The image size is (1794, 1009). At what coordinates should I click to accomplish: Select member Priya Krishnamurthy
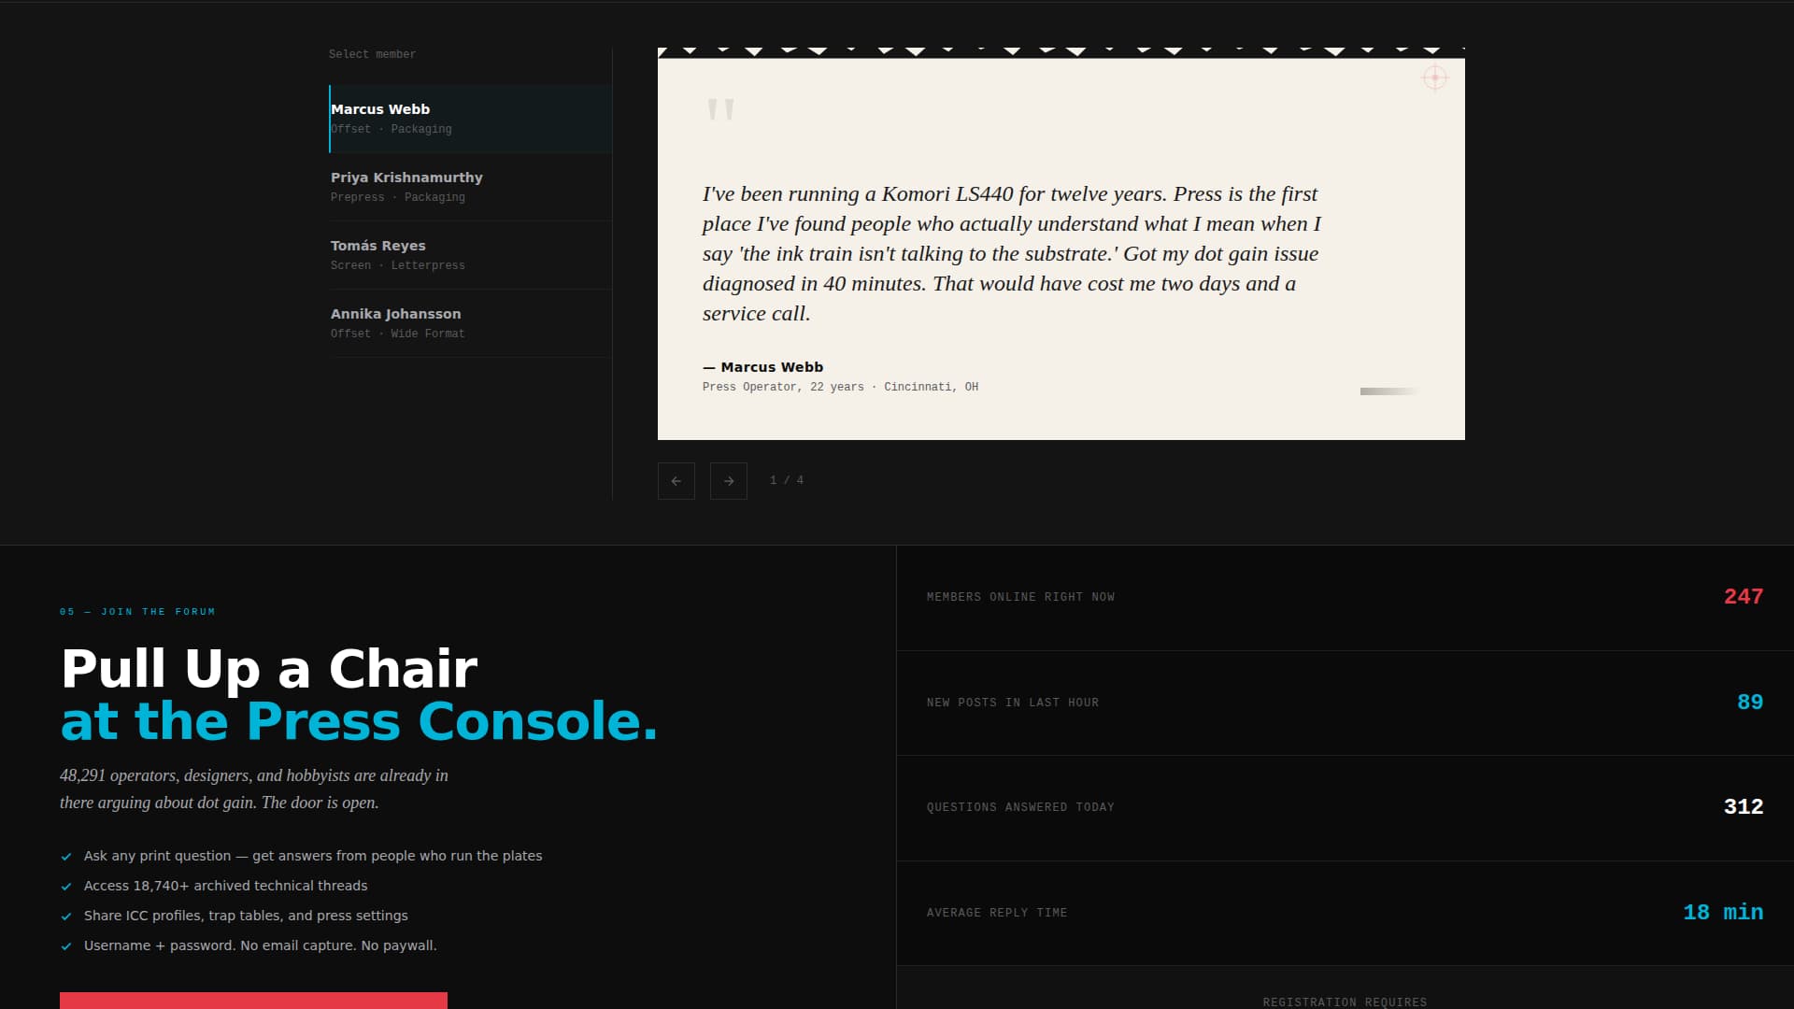pyautogui.click(x=470, y=187)
